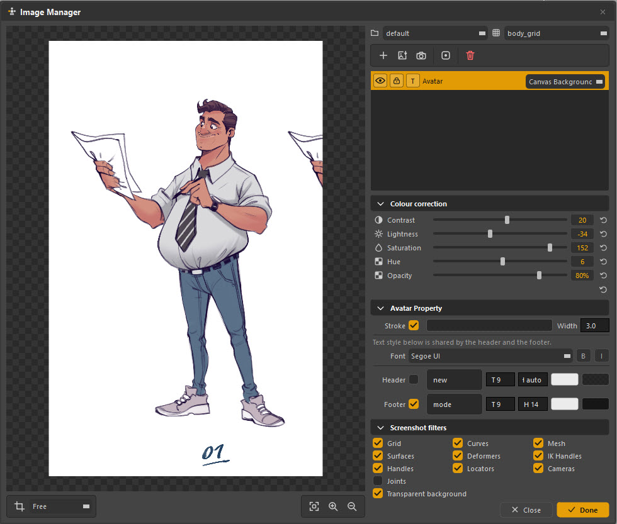Zoom in on the image preview
The image size is (617, 524).
click(333, 506)
